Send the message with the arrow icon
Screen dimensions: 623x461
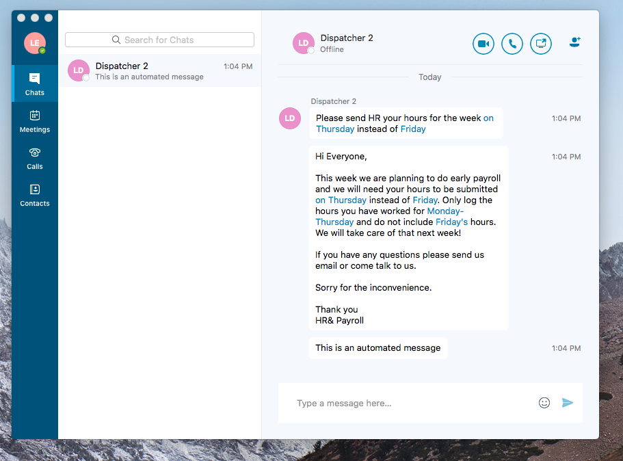tap(568, 403)
